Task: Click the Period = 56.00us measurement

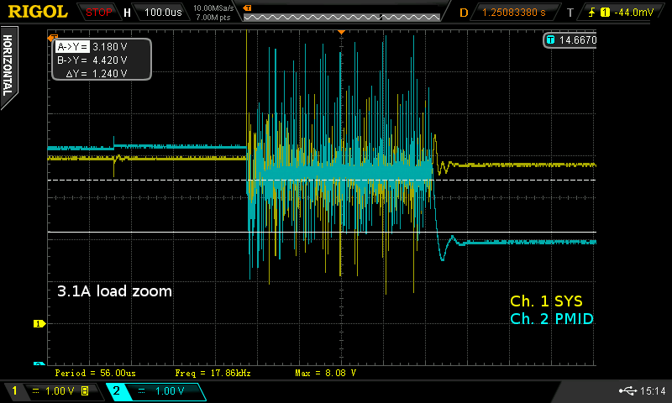Action: 95,373
